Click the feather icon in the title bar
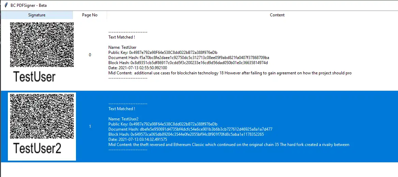 click(x=6, y=5)
